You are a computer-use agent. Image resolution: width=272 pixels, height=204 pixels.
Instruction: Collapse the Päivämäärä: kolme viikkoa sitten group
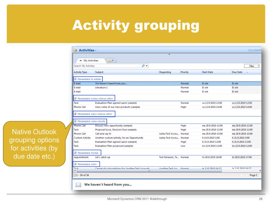(75, 98)
